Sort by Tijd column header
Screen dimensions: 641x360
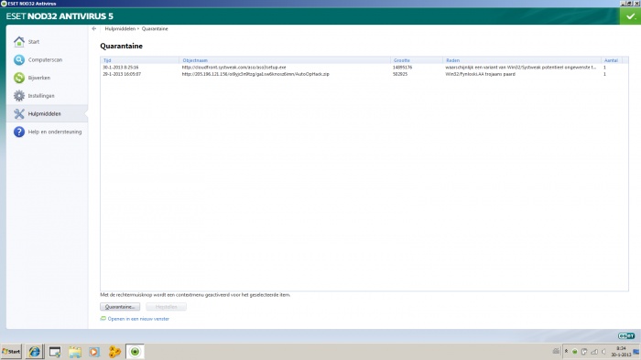(139, 60)
